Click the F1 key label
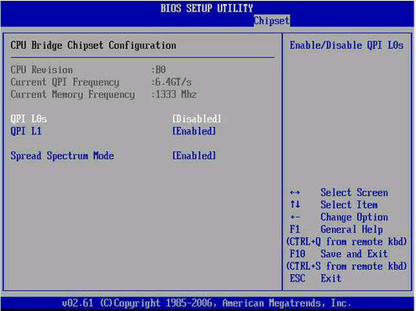The height and width of the screenshot is (311, 416). (295, 229)
